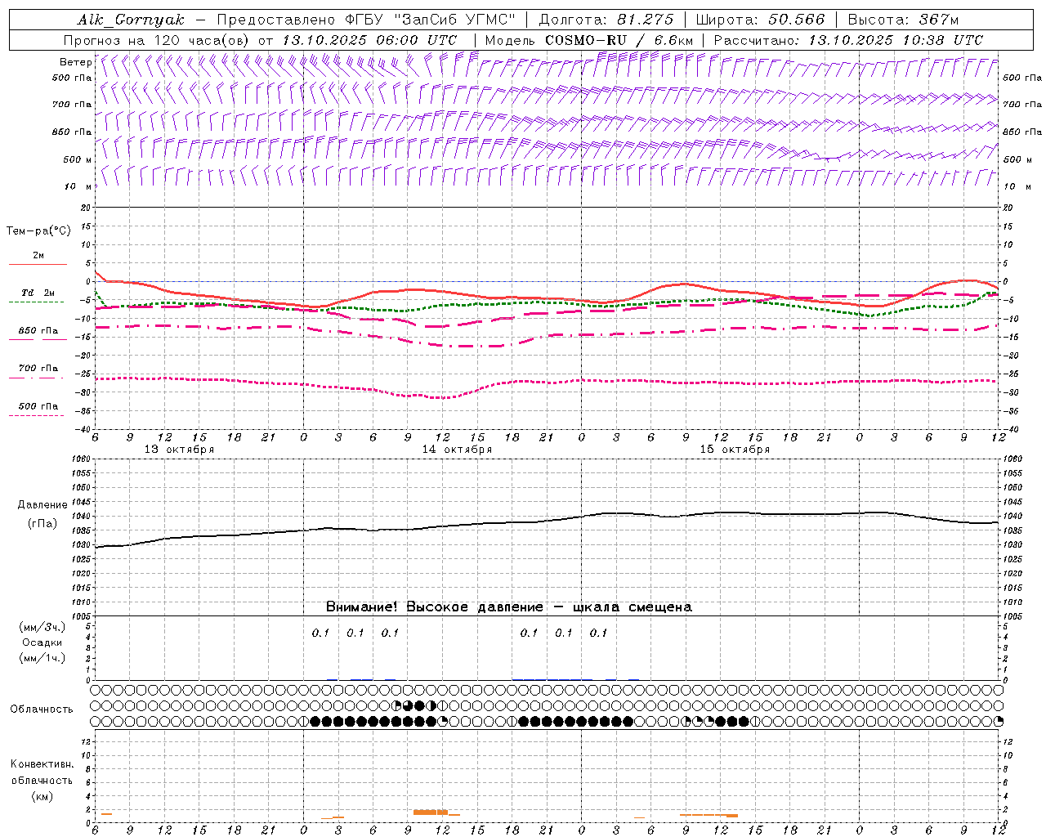Click the Тем-ра(°C) temperature panel label
The image size is (1046, 837).
coord(38,231)
